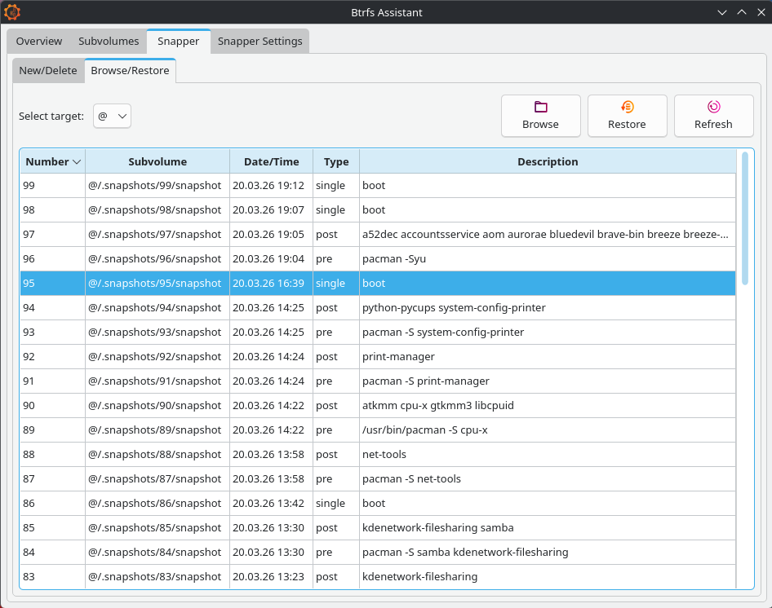Click snapshot number 88 cell
Screen dimensions: 772x608
coord(52,455)
